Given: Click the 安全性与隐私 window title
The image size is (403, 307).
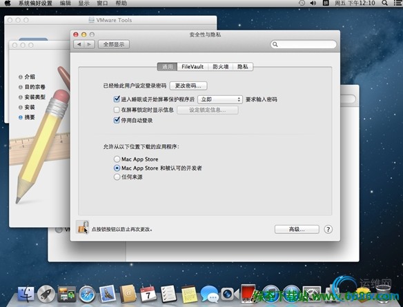Looking at the screenshot, I should pos(205,34).
